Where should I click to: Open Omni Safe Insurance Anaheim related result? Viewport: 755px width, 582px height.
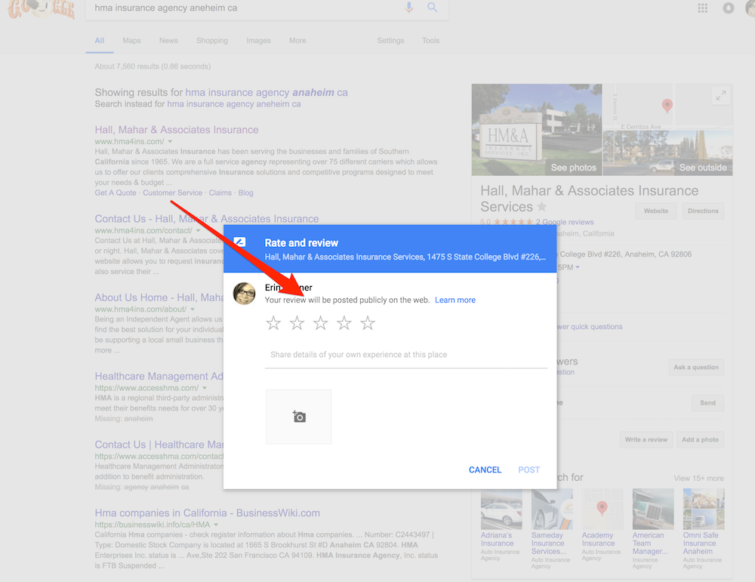704,528
